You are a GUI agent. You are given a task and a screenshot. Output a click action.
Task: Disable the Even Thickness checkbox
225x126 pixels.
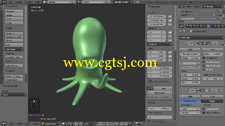tap(204, 62)
